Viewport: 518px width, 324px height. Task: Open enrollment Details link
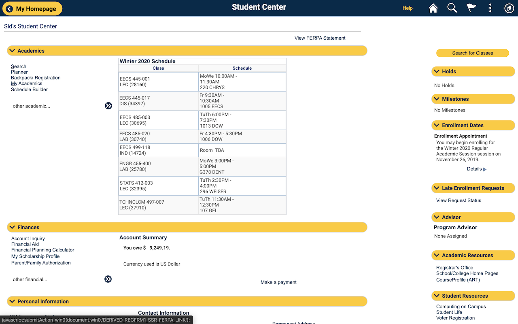474,169
